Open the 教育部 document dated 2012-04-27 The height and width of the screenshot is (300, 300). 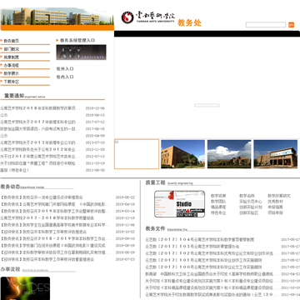coord(212,274)
